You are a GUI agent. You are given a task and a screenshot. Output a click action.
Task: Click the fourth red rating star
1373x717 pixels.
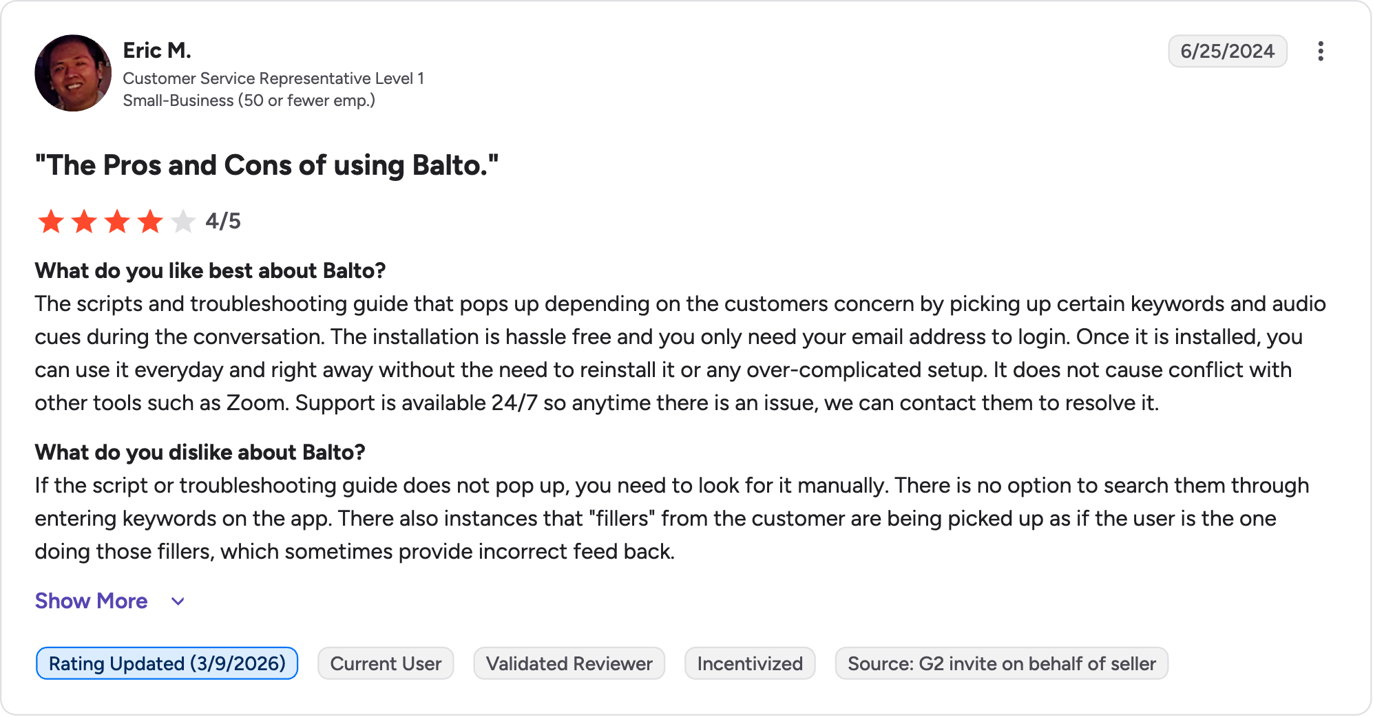click(x=150, y=222)
